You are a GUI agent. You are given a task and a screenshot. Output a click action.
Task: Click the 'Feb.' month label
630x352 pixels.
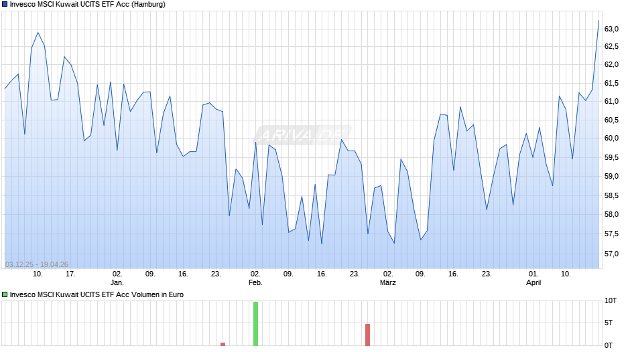[255, 282]
